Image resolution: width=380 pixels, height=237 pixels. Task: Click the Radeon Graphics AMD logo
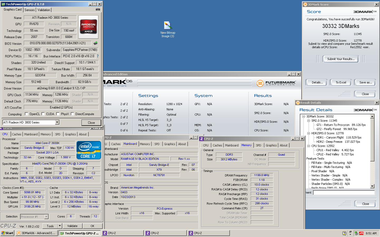pyautogui.click(x=88, y=27)
